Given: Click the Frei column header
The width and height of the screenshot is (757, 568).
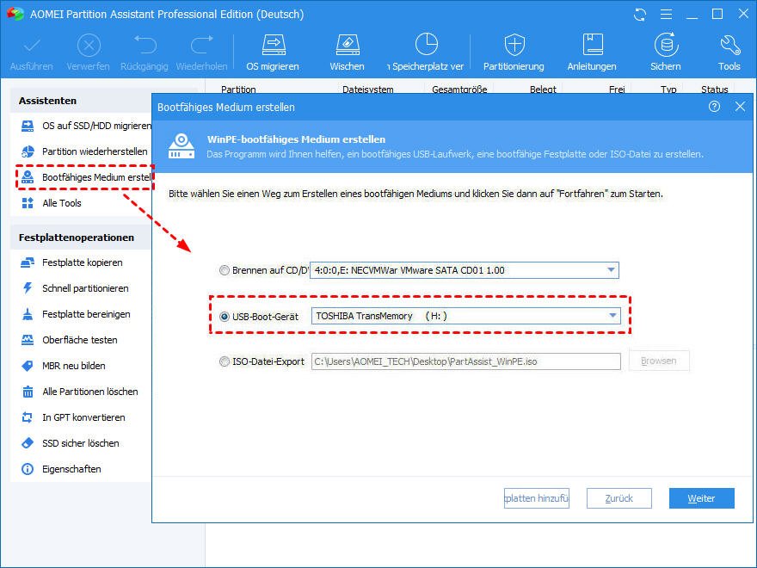Looking at the screenshot, I should coord(617,89).
